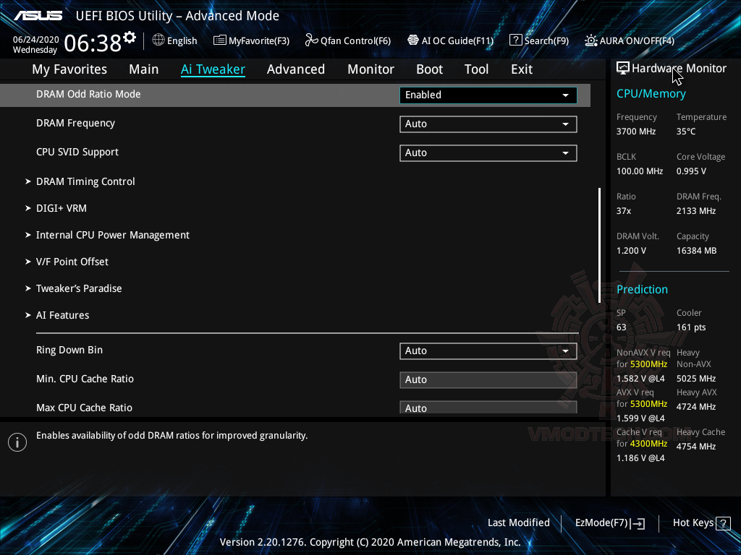Switch to the Monitor tab
Screen dimensions: 741x555
pyautogui.click(x=370, y=69)
